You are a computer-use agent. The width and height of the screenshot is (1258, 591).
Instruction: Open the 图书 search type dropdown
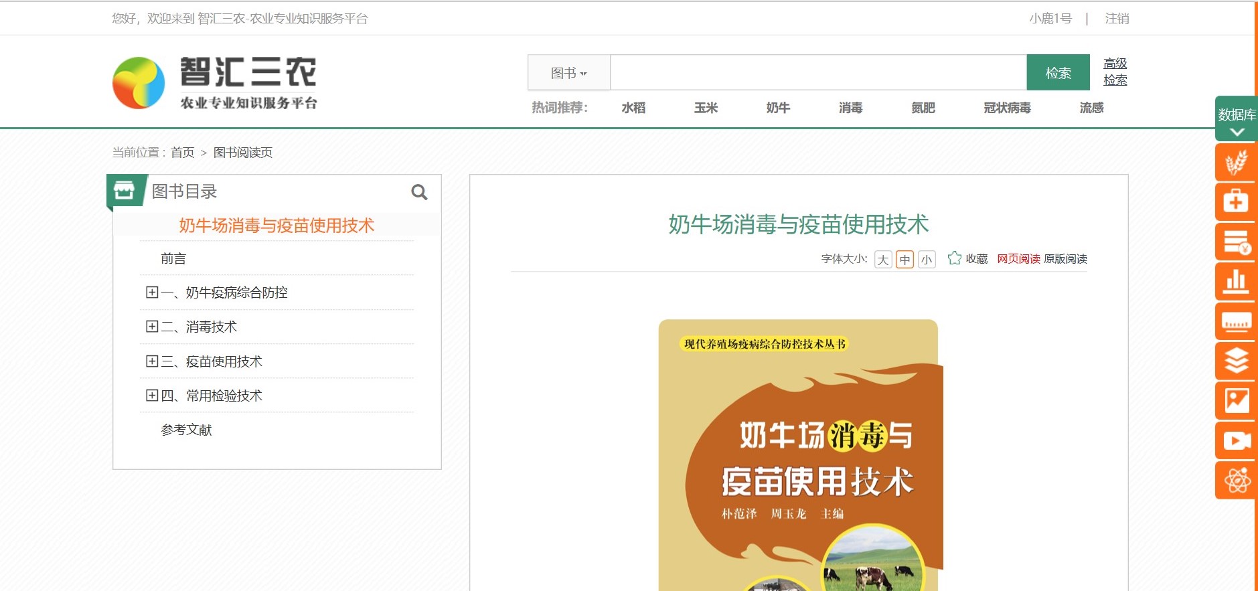[x=569, y=73]
